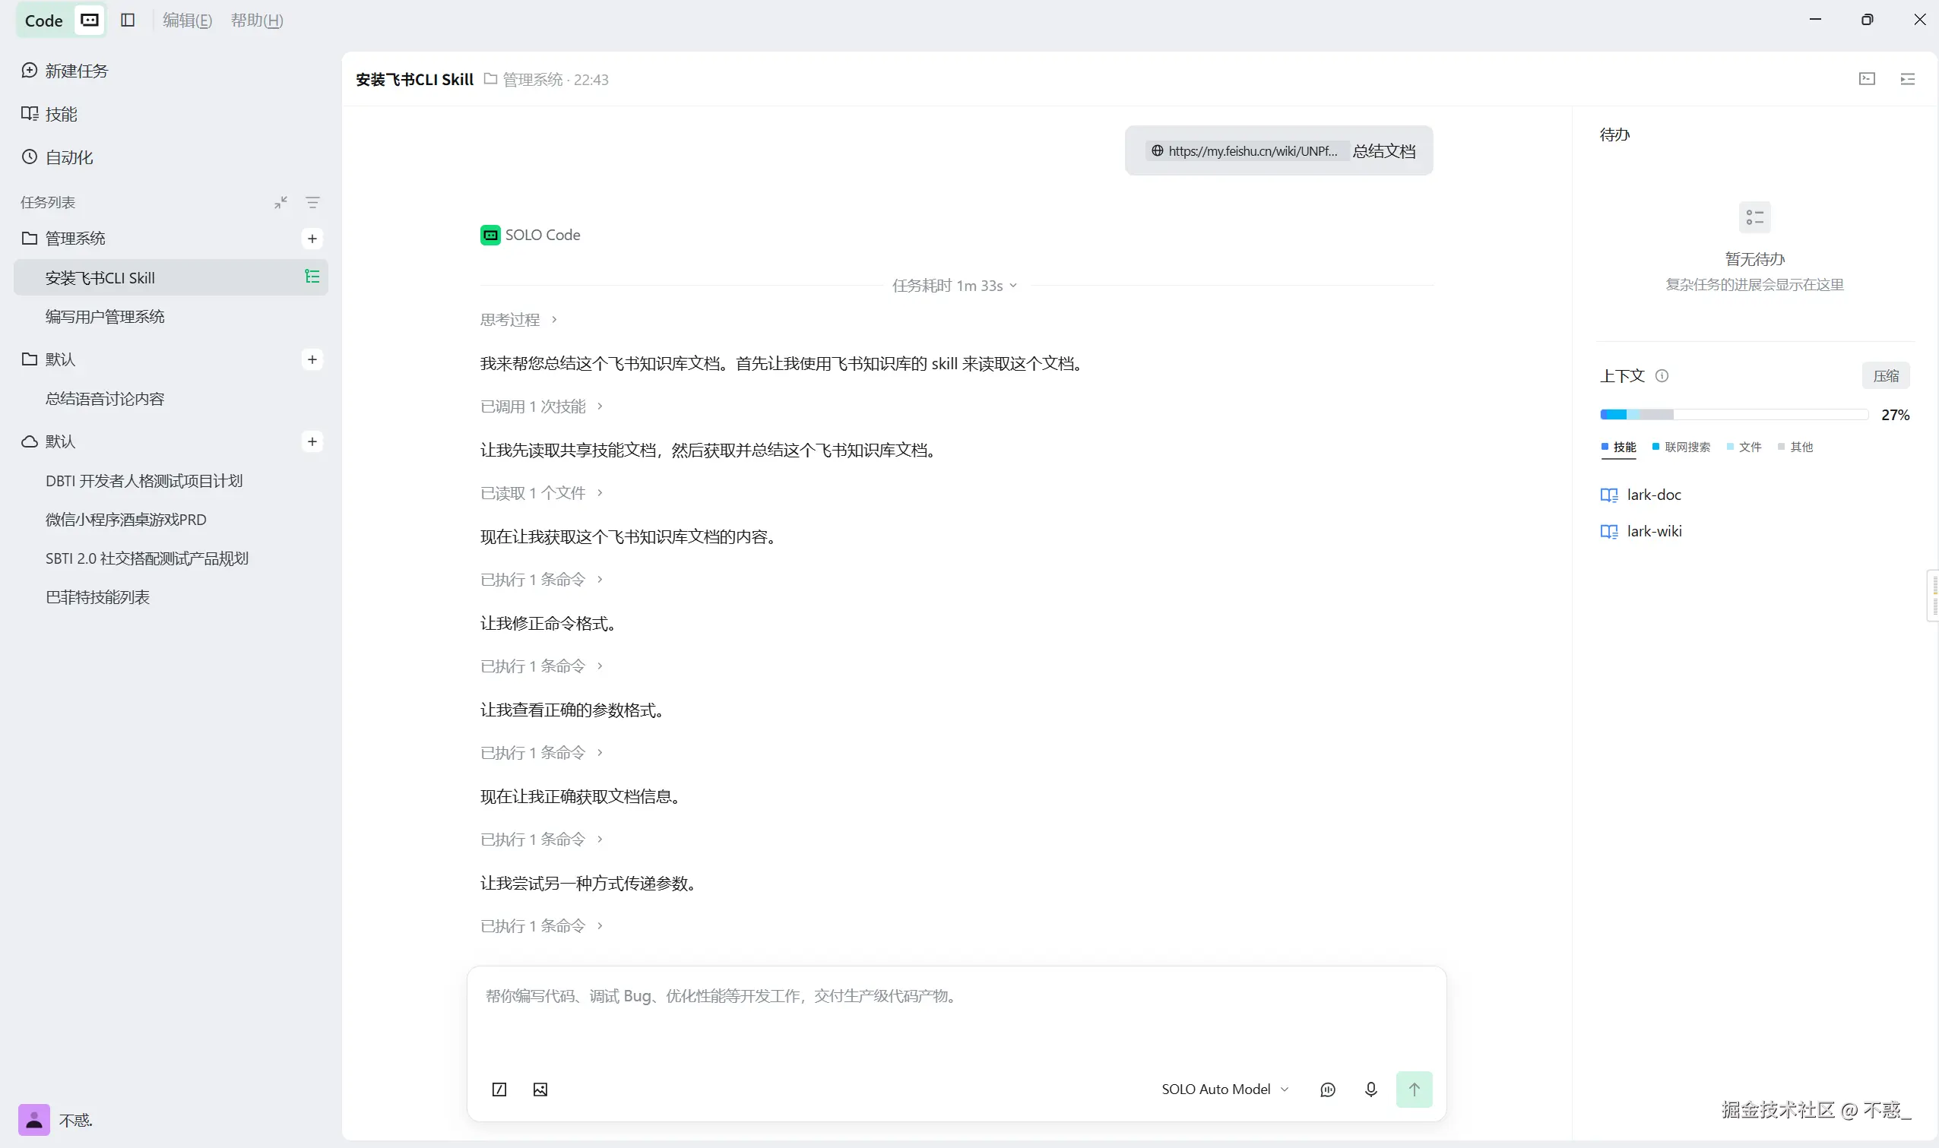Click the right edge panel drag handle
Image resolution: width=1939 pixels, height=1148 pixels.
pos(1933,596)
